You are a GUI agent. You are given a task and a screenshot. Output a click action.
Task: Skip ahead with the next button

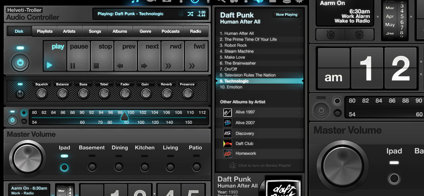tap(149, 56)
